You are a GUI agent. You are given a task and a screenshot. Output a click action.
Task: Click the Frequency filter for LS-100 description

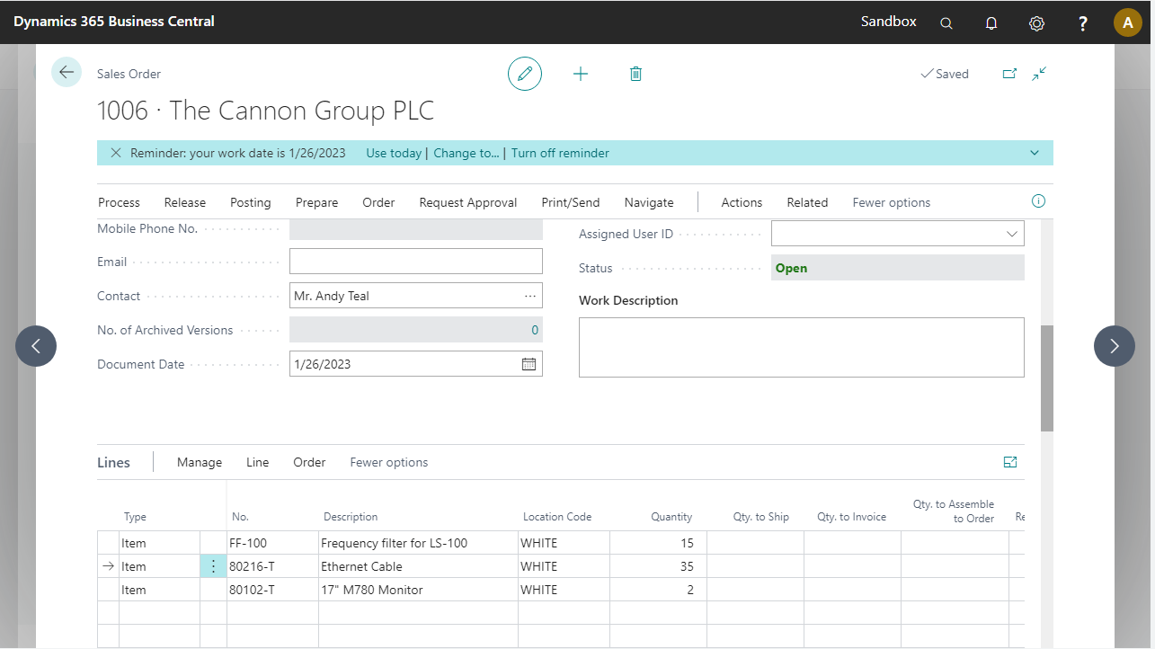click(x=418, y=543)
